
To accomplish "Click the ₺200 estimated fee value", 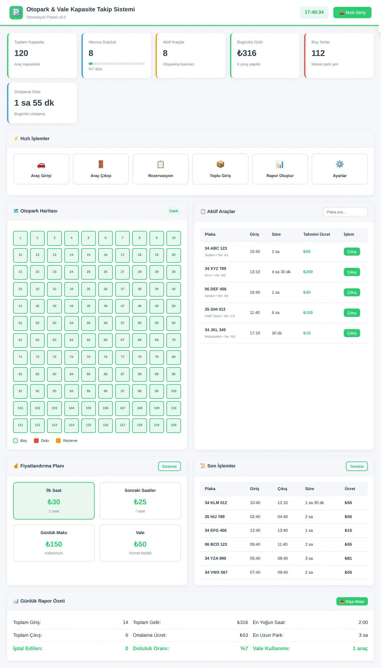I will coord(308,272).
